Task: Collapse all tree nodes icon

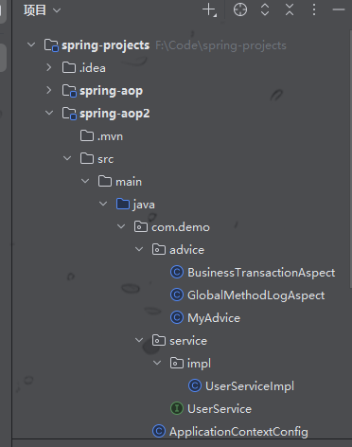Action: (x=290, y=9)
